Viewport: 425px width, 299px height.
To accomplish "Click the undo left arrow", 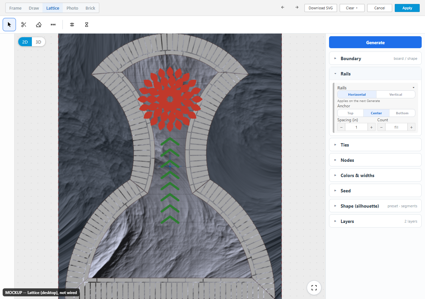I will [283, 8].
